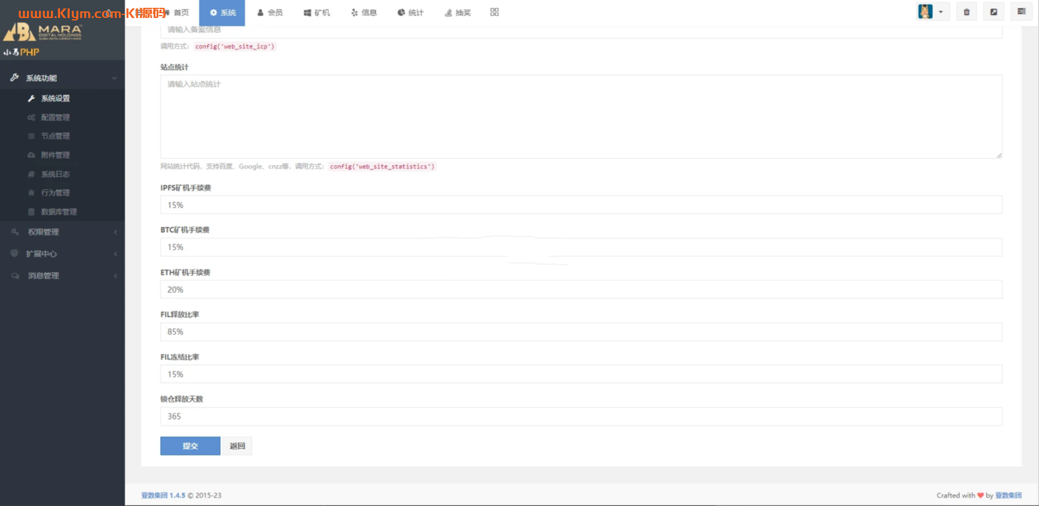The width and height of the screenshot is (1039, 506).
Task: Click the 亚数集团 link after Crafted with
Action: 1008,495
